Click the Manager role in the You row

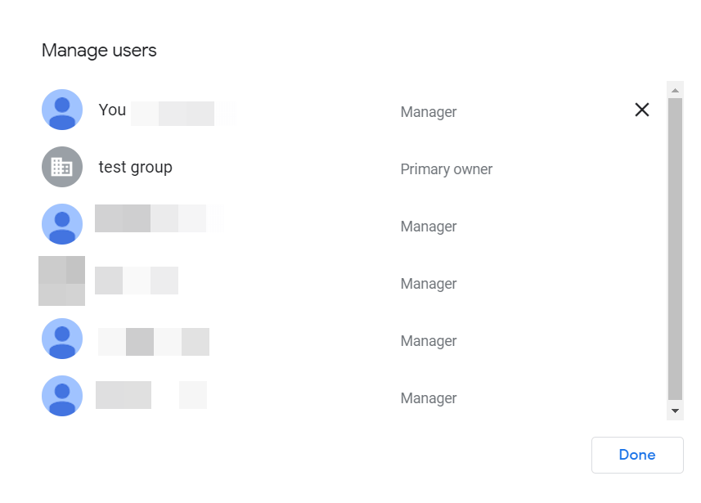pos(429,112)
